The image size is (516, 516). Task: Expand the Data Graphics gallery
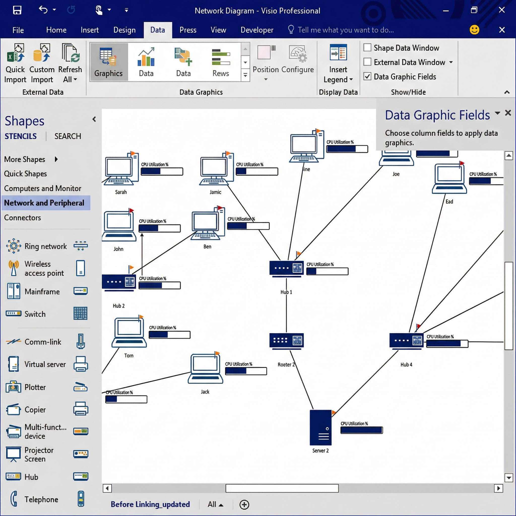point(245,76)
